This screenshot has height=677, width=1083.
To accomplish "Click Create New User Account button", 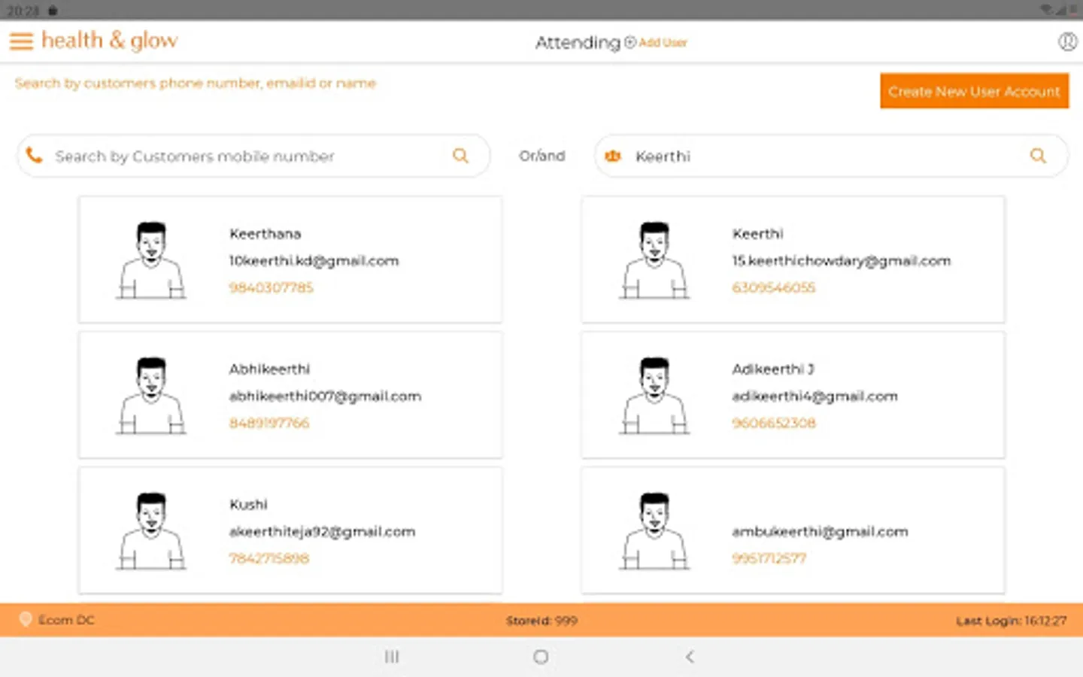I will (974, 91).
